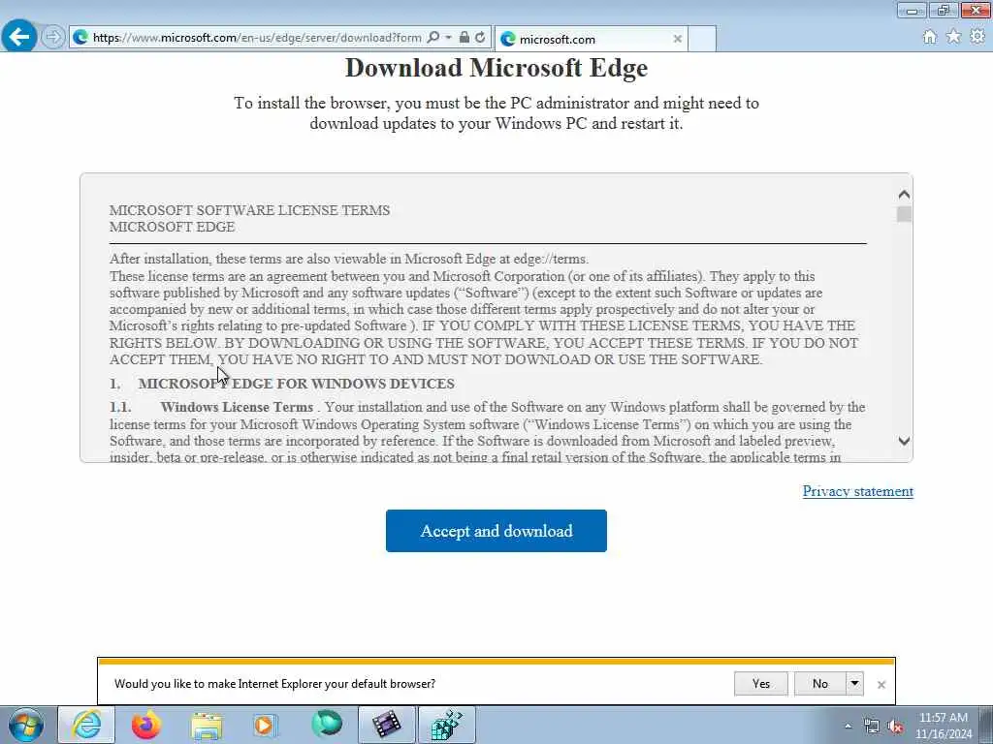Open the film clapper taskbar icon
The image size is (993, 744).
coord(386,725)
